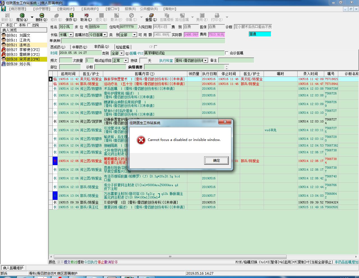359x278 pixels.
Task: Click the application logo icon in the menu bar
Action: 3,9
